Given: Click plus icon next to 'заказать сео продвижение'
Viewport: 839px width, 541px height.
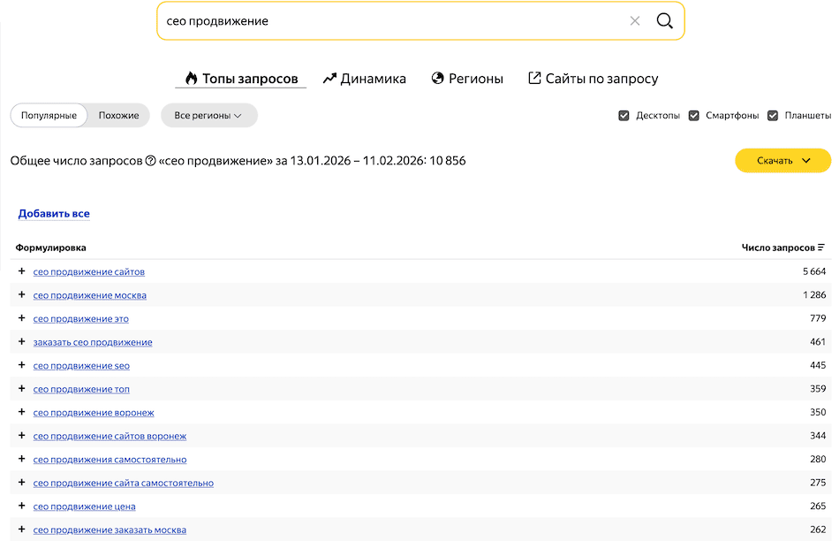Looking at the screenshot, I should 22,342.
